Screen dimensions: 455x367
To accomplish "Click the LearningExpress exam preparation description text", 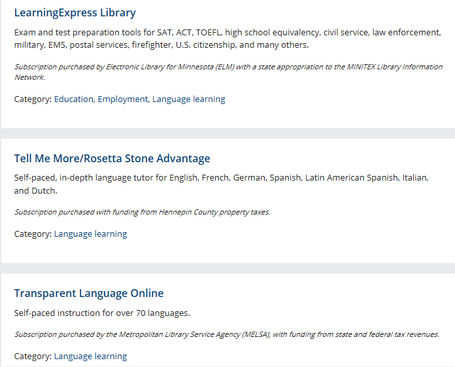I will [x=227, y=39].
